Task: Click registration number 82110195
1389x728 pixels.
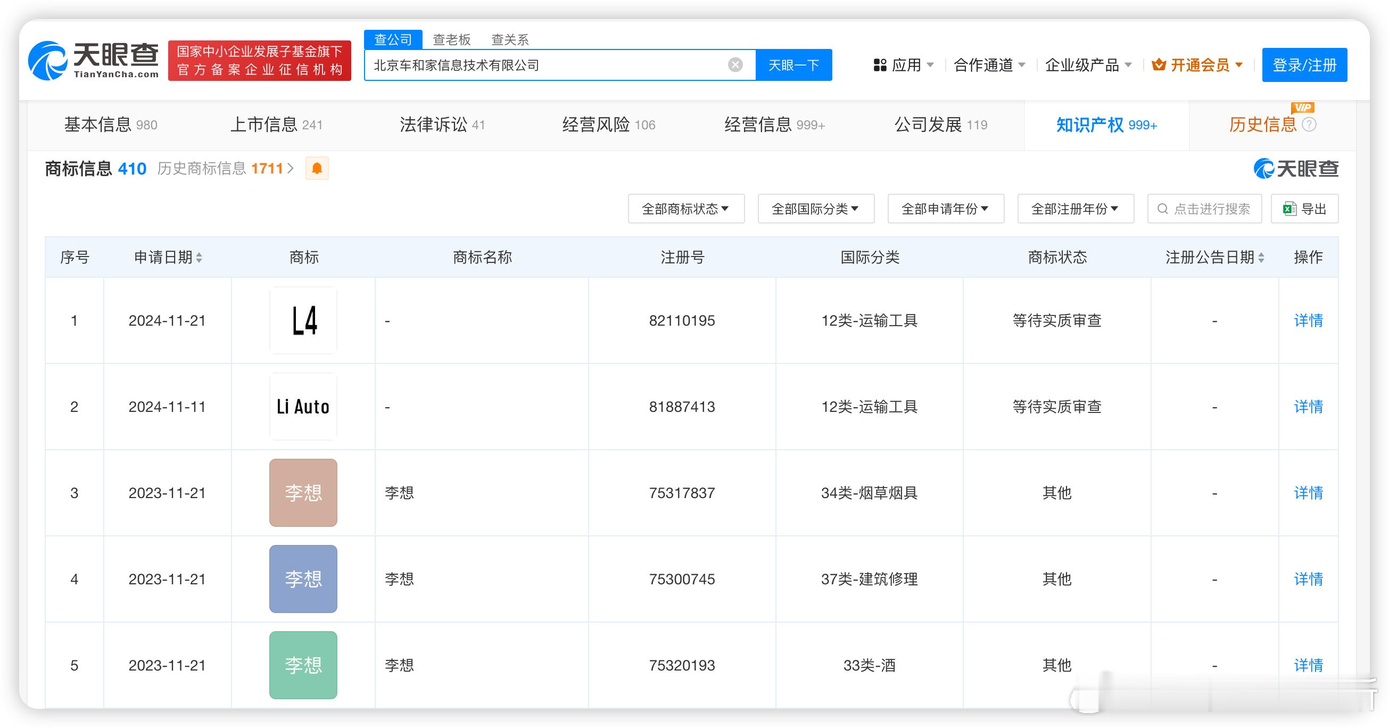Action: point(682,320)
